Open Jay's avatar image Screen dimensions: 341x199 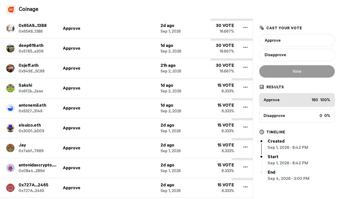pos(10,148)
